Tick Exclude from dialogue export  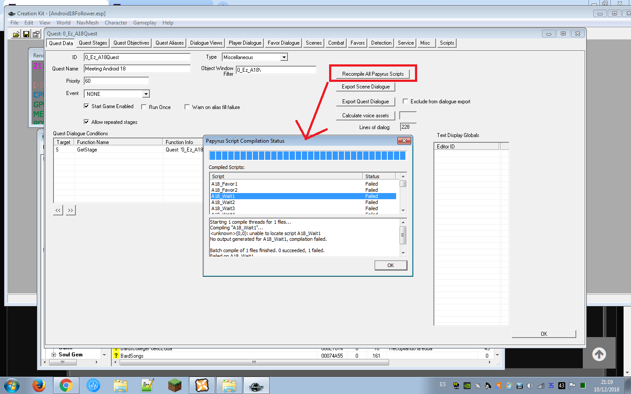[x=405, y=101]
